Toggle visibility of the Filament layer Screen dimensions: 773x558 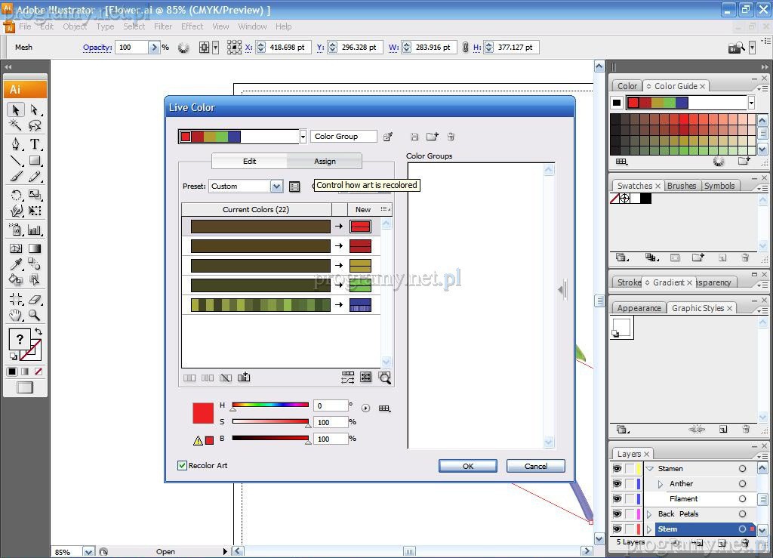[617, 499]
